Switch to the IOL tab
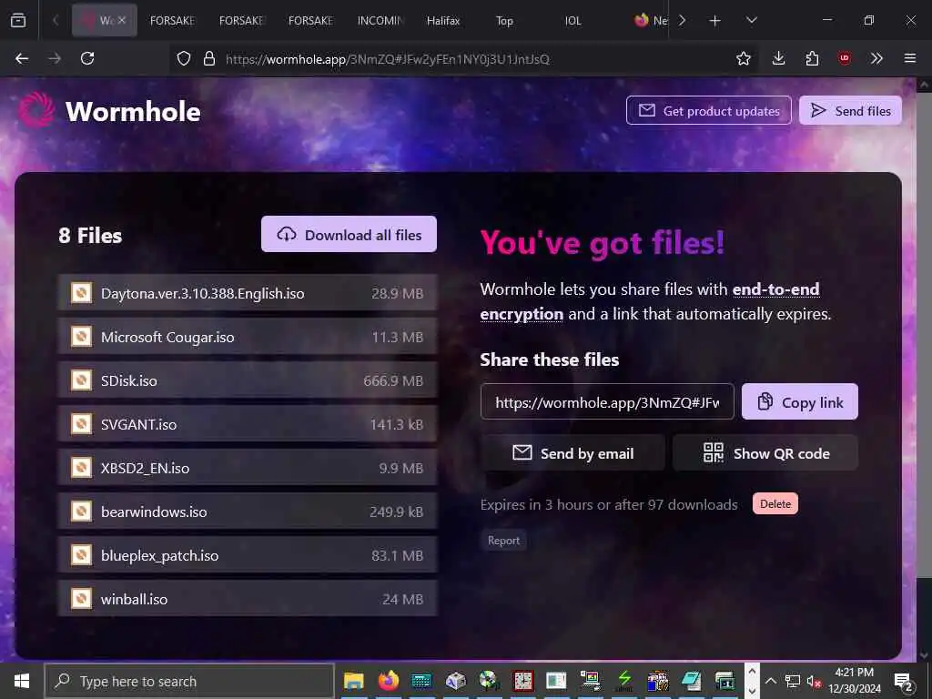The width and height of the screenshot is (932, 699). [573, 21]
